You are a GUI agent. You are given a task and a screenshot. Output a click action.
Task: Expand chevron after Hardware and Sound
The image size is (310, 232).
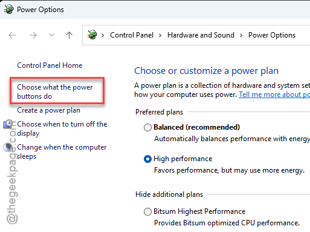pyautogui.click(x=241, y=36)
